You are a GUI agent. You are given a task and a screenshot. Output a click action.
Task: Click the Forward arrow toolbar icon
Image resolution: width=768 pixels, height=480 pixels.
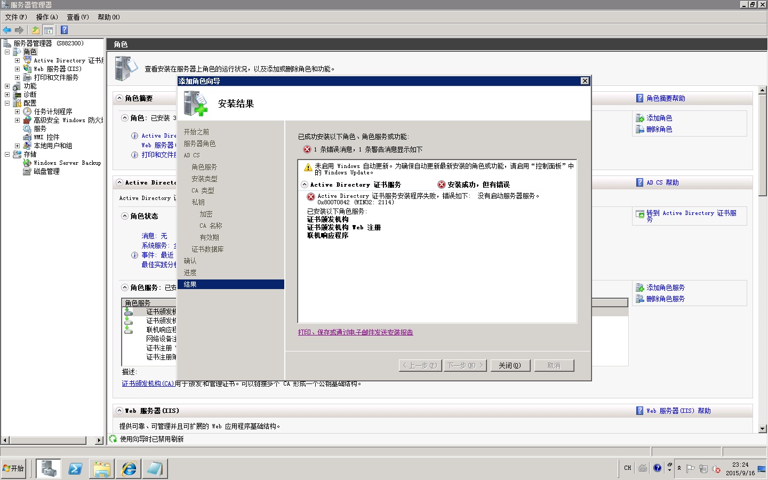(x=19, y=30)
